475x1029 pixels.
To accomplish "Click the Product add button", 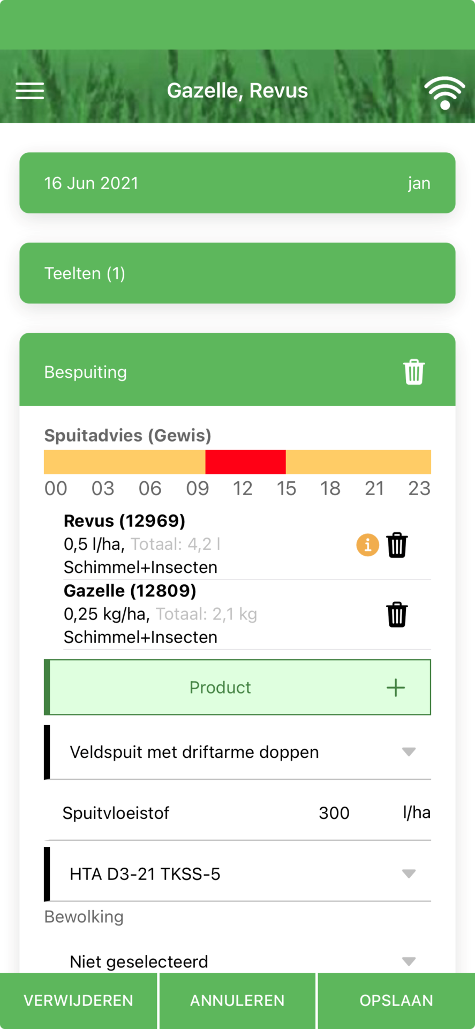I will click(220, 688).
